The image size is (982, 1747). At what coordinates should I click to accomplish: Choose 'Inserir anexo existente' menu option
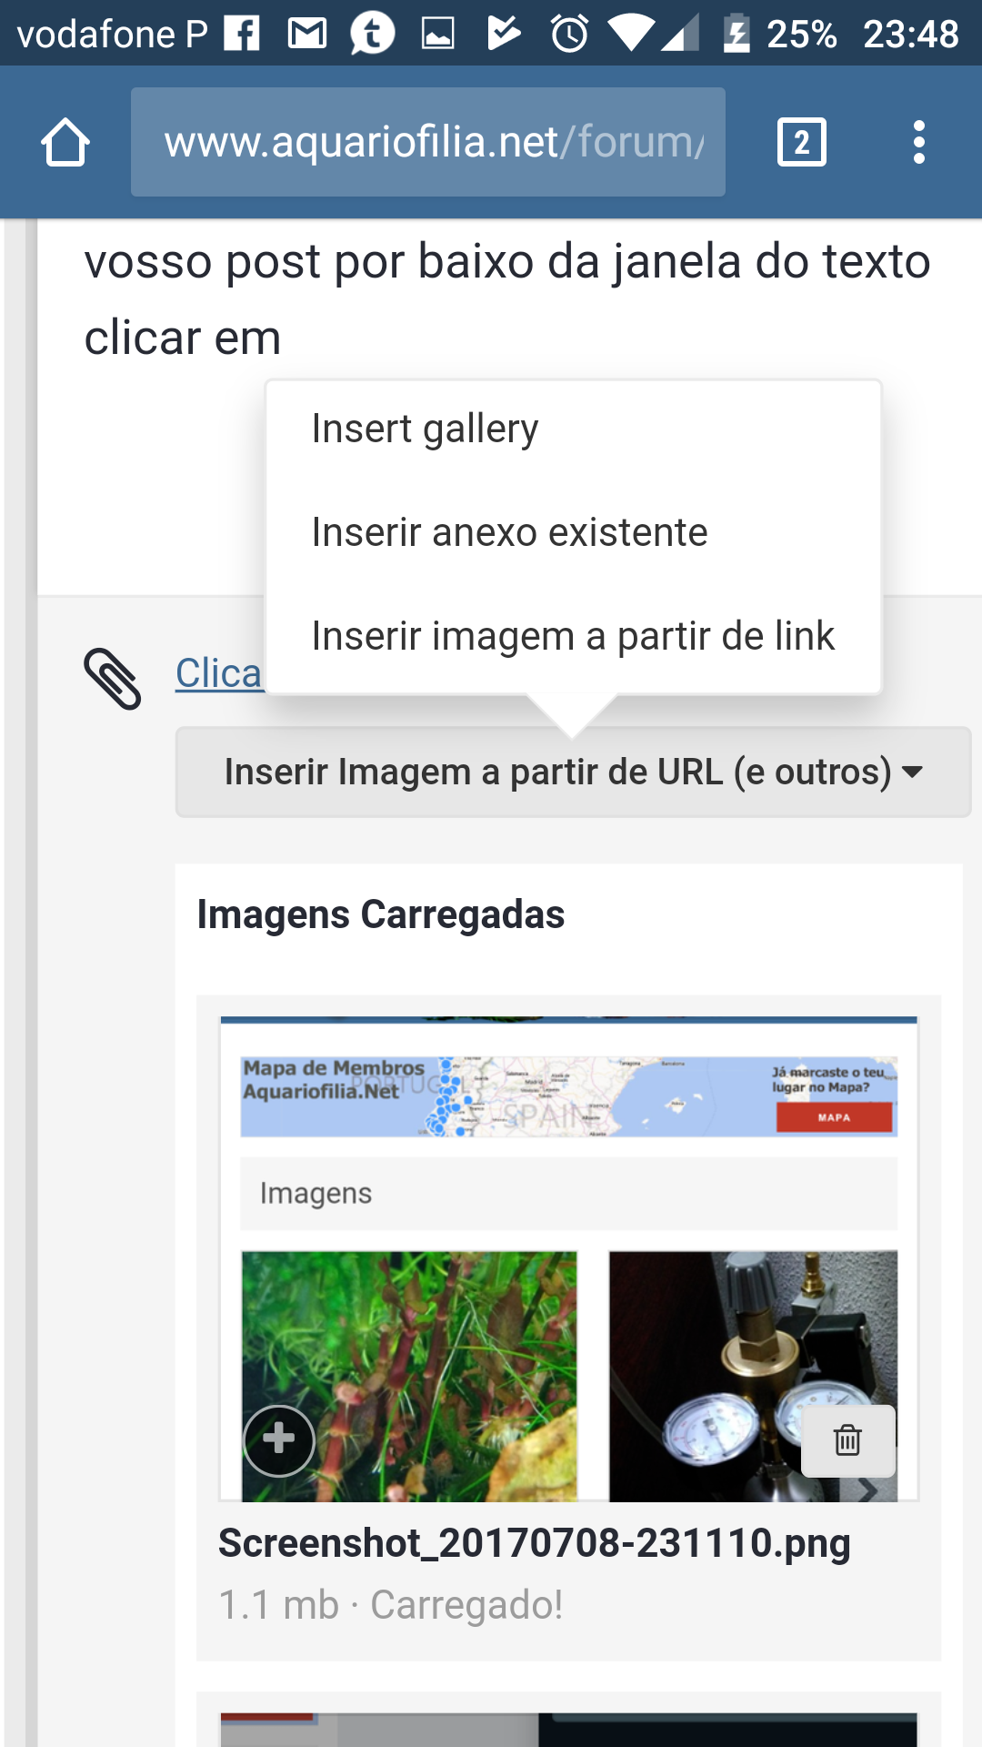[509, 532]
